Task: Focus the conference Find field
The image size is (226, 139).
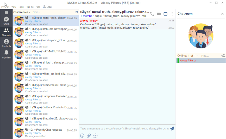Action: tap(53, 12)
